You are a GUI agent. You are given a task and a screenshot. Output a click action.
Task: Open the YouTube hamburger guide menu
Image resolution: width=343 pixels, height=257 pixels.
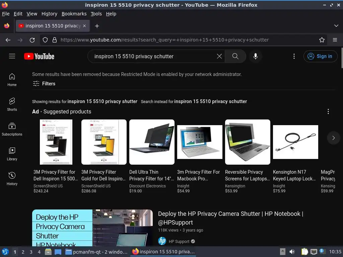click(x=12, y=56)
